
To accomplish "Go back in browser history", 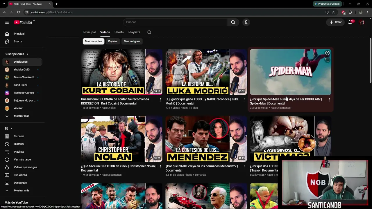I will pos(4,12).
